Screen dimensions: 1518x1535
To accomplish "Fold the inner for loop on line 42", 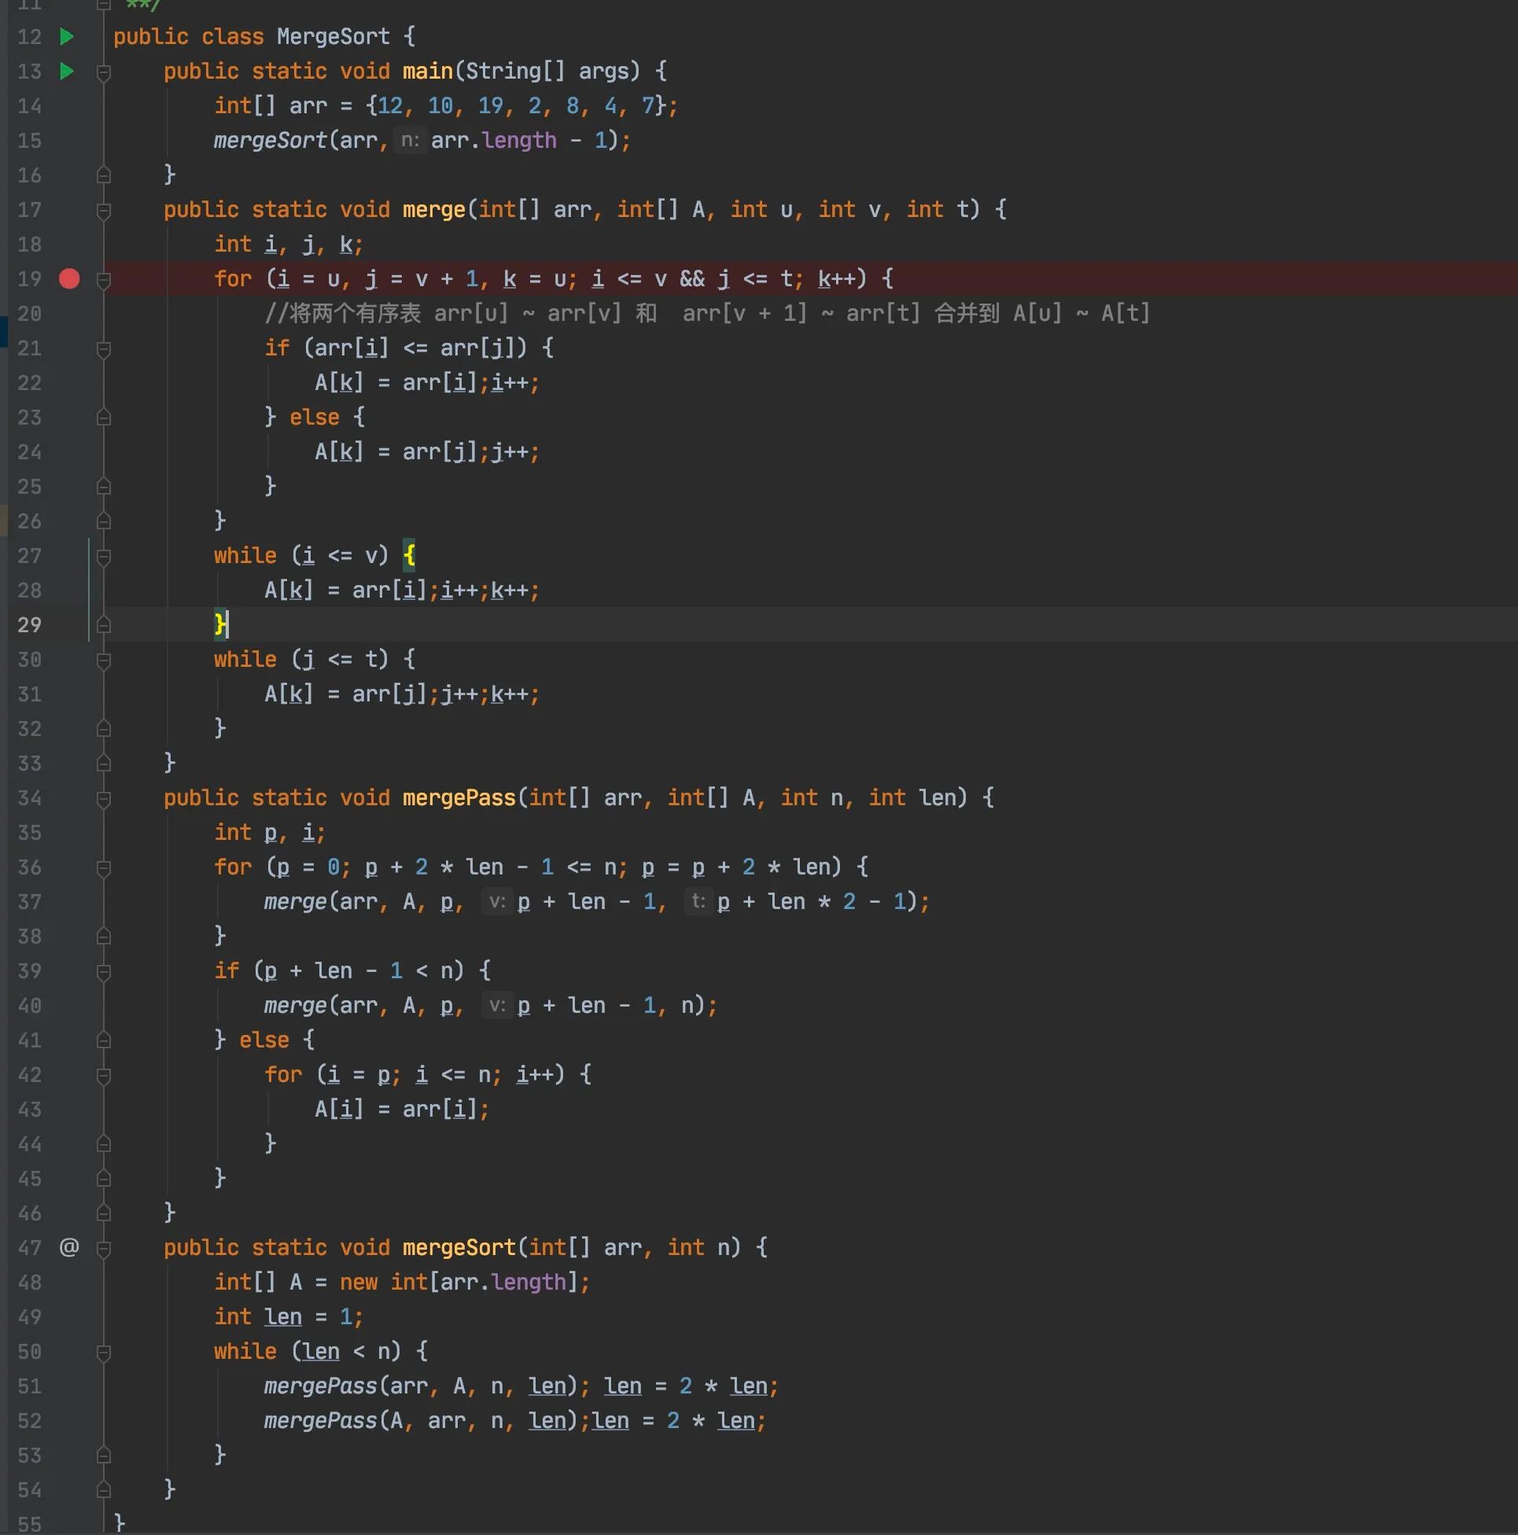I will pos(103,1076).
